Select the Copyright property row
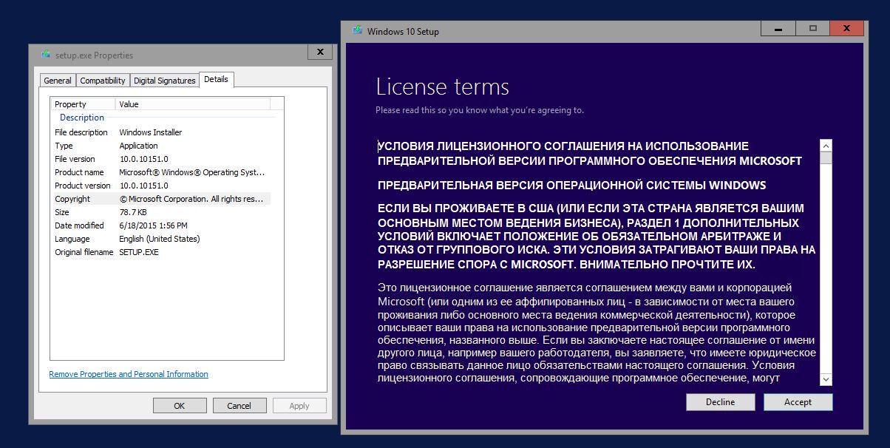The width and height of the screenshot is (890, 448). pyautogui.click(x=162, y=199)
